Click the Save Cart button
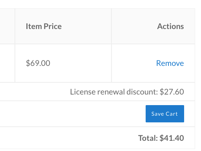This screenshot has height=151, width=201. point(165,114)
